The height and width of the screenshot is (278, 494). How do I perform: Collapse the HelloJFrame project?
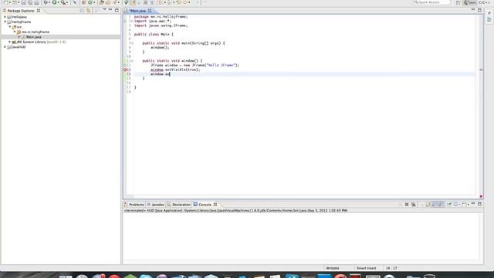pos(5,22)
